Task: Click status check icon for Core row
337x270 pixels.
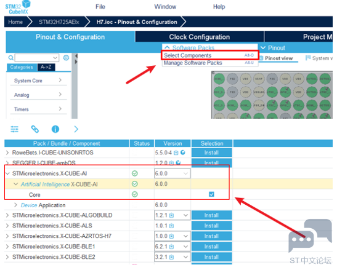Action: point(135,194)
